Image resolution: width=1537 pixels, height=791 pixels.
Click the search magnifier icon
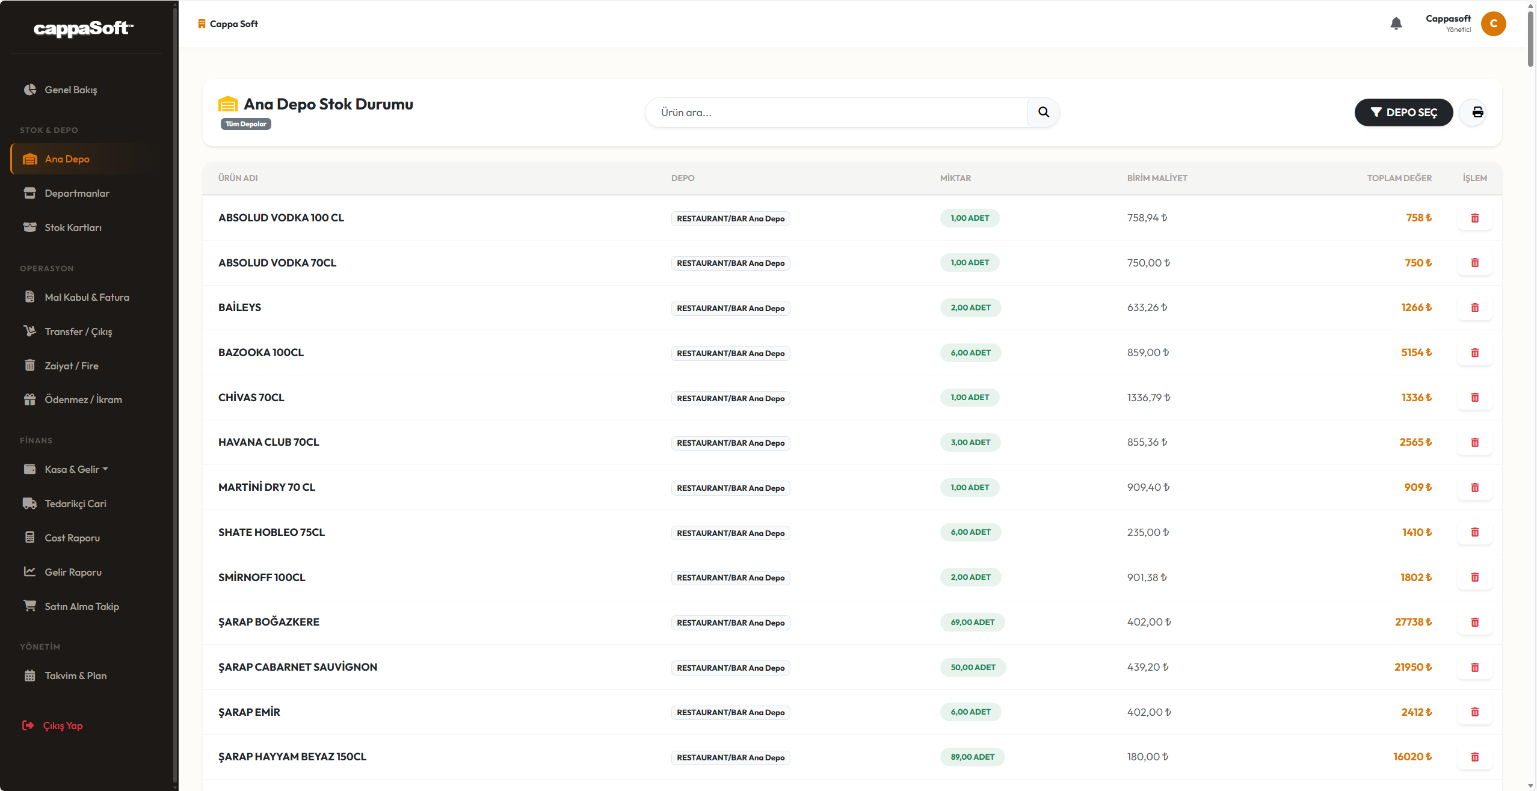[x=1044, y=112]
